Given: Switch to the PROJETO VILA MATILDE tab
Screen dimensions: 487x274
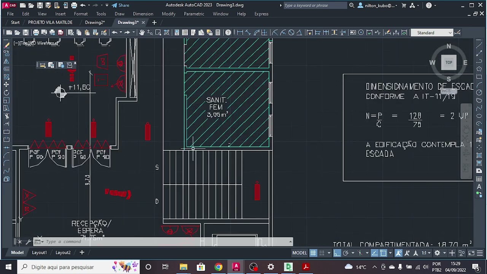Looking at the screenshot, I should tap(50, 22).
